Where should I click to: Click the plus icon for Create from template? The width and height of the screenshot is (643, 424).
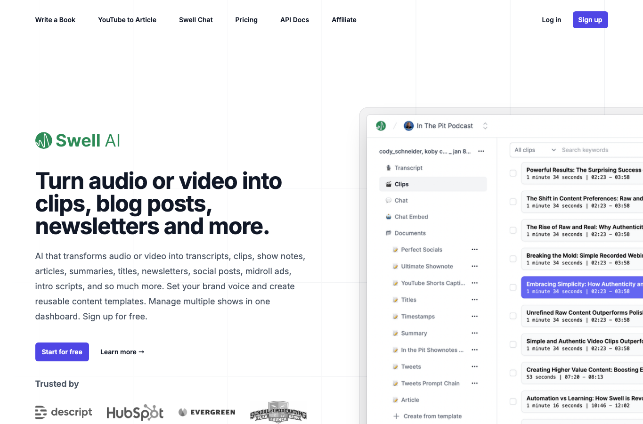click(396, 416)
